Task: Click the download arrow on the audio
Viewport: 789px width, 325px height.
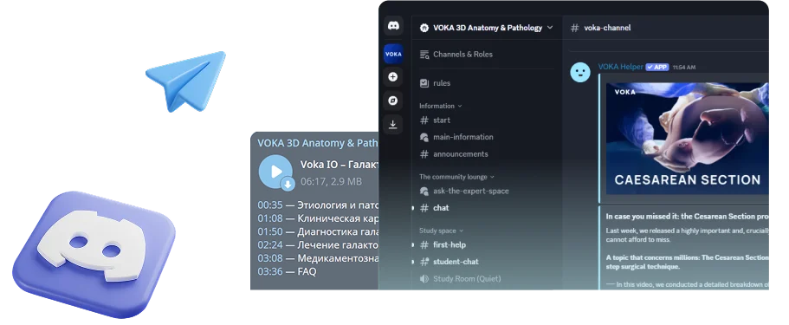Action: pyautogui.click(x=288, y=185)
